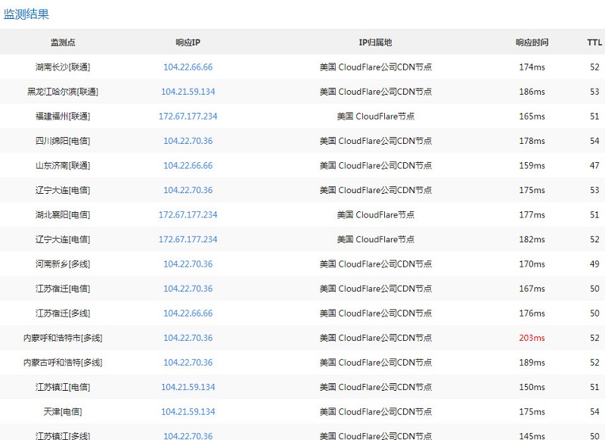
Task: Select the TTL column header
Action: 594,42
